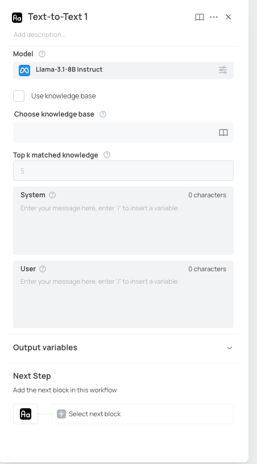Open the book documentation icon in header
This screenshot has height=464, width=257.
200,17
